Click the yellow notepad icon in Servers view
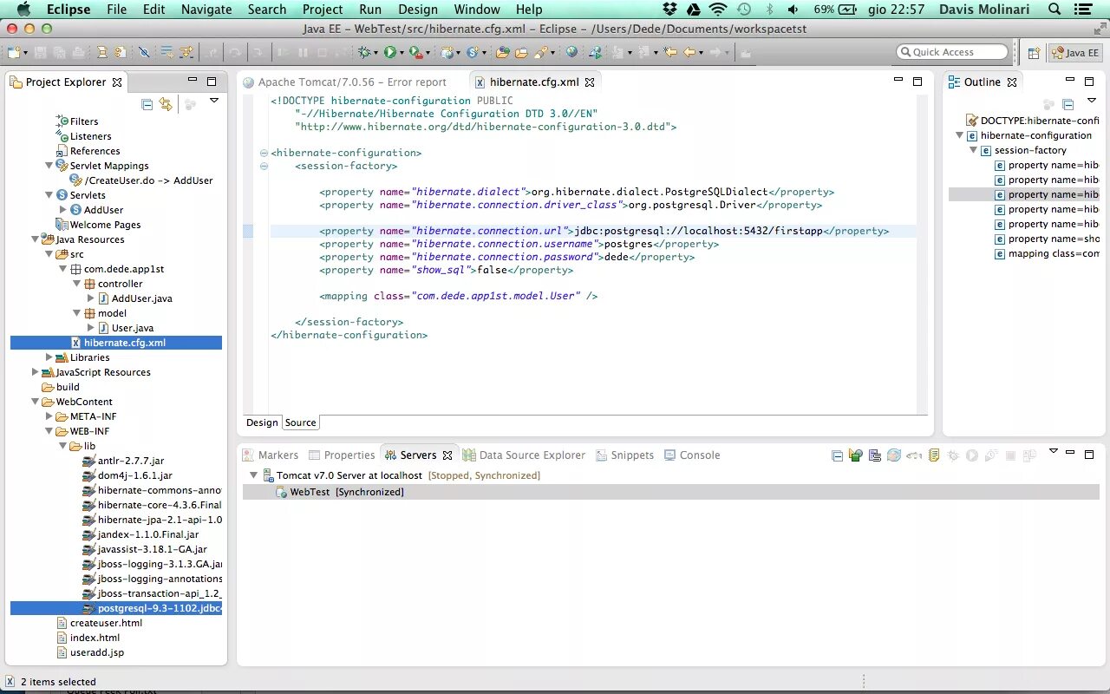This screenshot has height=694, width=1110. pos(934,455)
